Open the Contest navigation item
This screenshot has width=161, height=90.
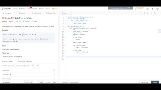(x=35, y=9)
